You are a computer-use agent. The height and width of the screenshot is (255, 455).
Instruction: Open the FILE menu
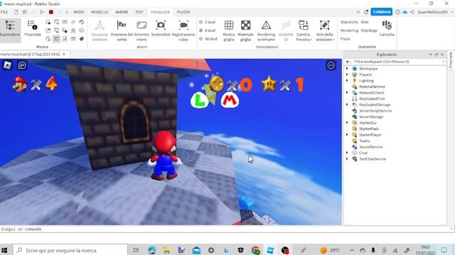tap(4, 12)
